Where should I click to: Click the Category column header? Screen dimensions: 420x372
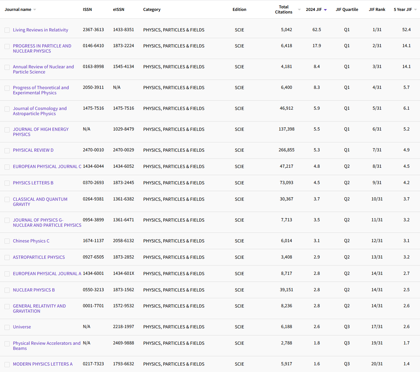pyautogui.click(x=152, y=10)
